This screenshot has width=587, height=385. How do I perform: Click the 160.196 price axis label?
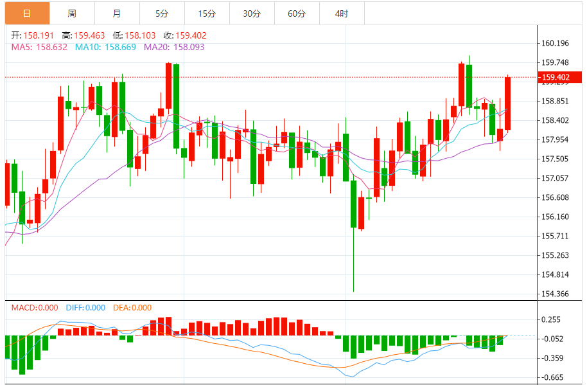pos(555,43)
